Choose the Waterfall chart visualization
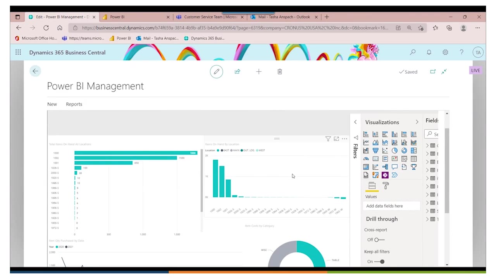 (366, 151)
